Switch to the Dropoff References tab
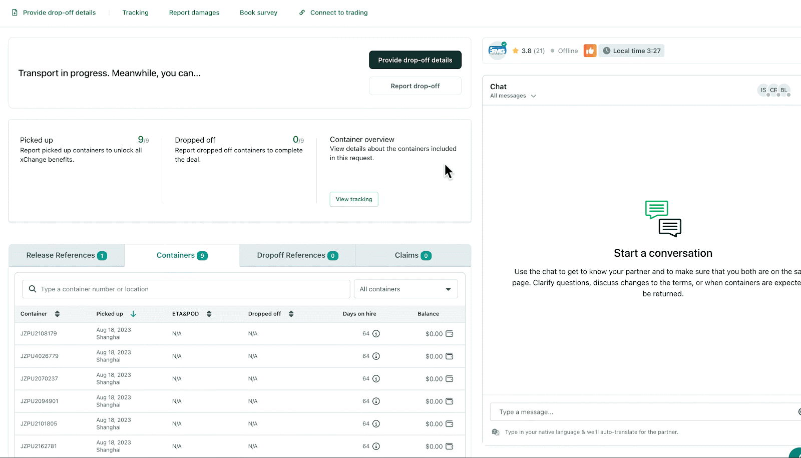The height and width of the screenshot is (458, 801). point(296,255)
